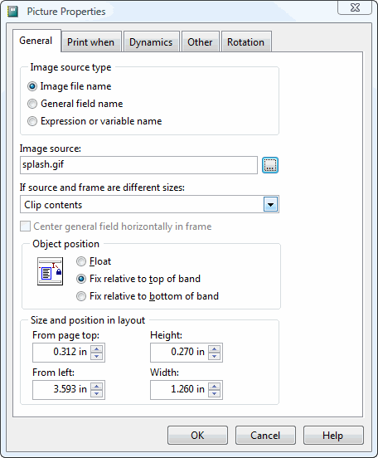Decrease From left value with down arrow
The width and height of the screenshot is (378, 458).
[97, 393]
